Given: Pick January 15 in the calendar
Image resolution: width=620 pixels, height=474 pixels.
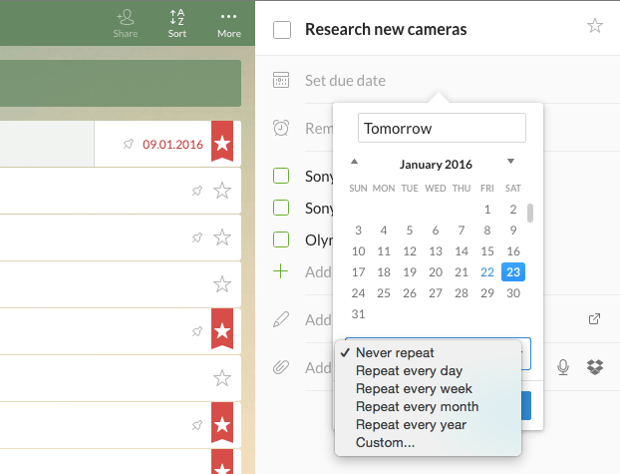Looking at the screenshot, I should click(487, 251).
